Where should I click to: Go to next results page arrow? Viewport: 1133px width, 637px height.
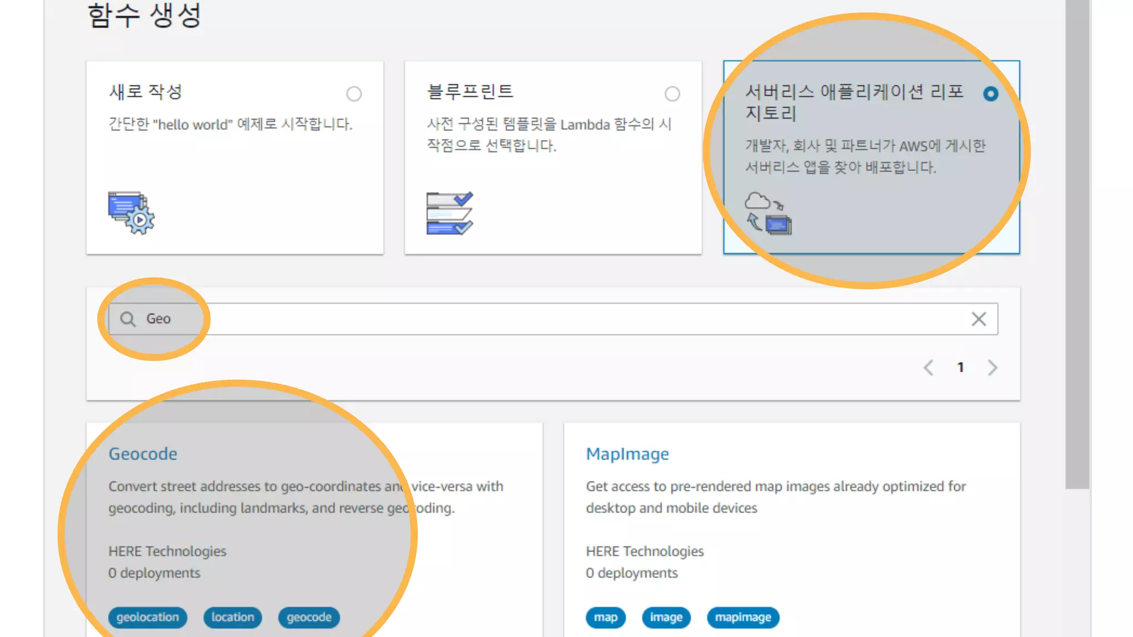[992, 368]
